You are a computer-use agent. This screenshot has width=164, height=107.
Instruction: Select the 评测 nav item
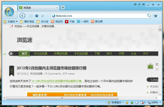(121, 54)
